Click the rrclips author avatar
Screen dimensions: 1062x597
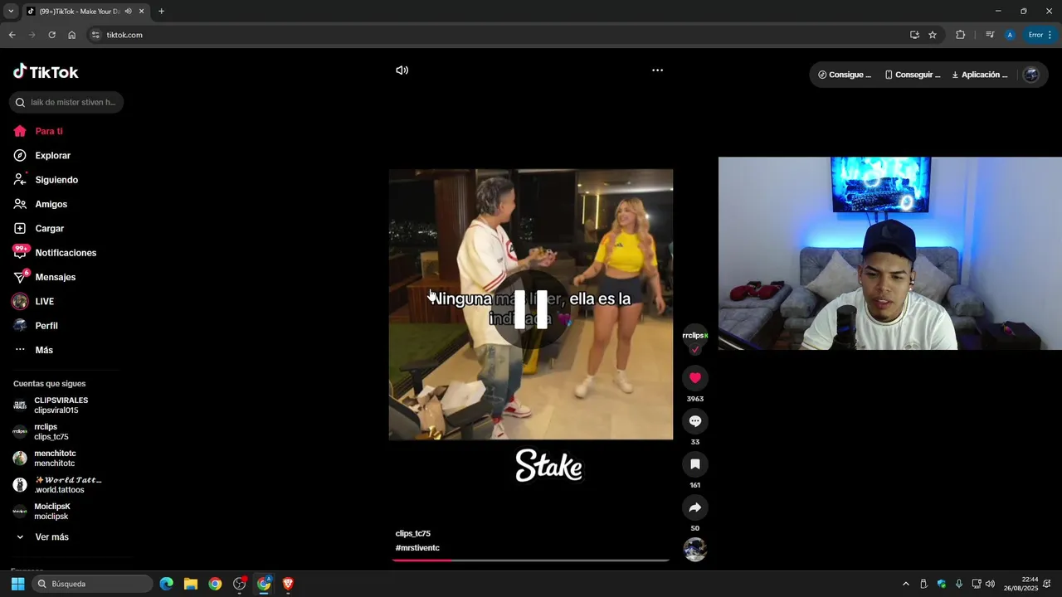[695, 336]
